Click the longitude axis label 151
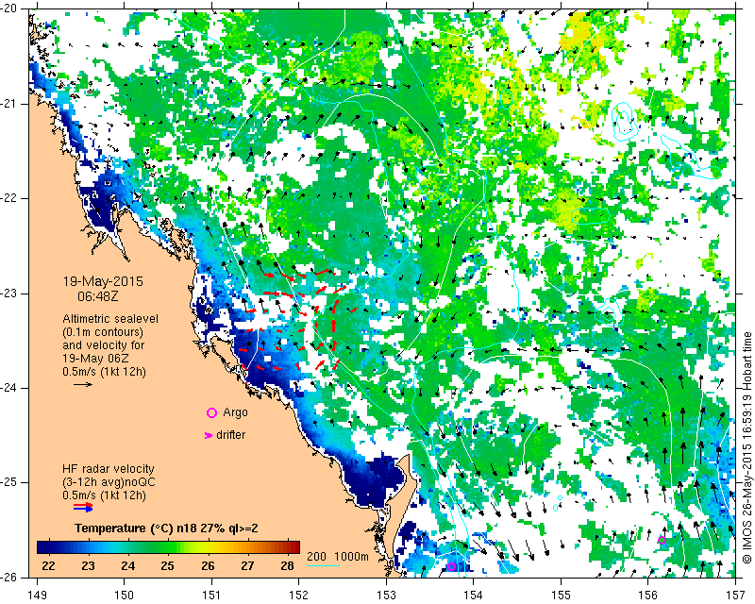755x604 pixels. 211,596
